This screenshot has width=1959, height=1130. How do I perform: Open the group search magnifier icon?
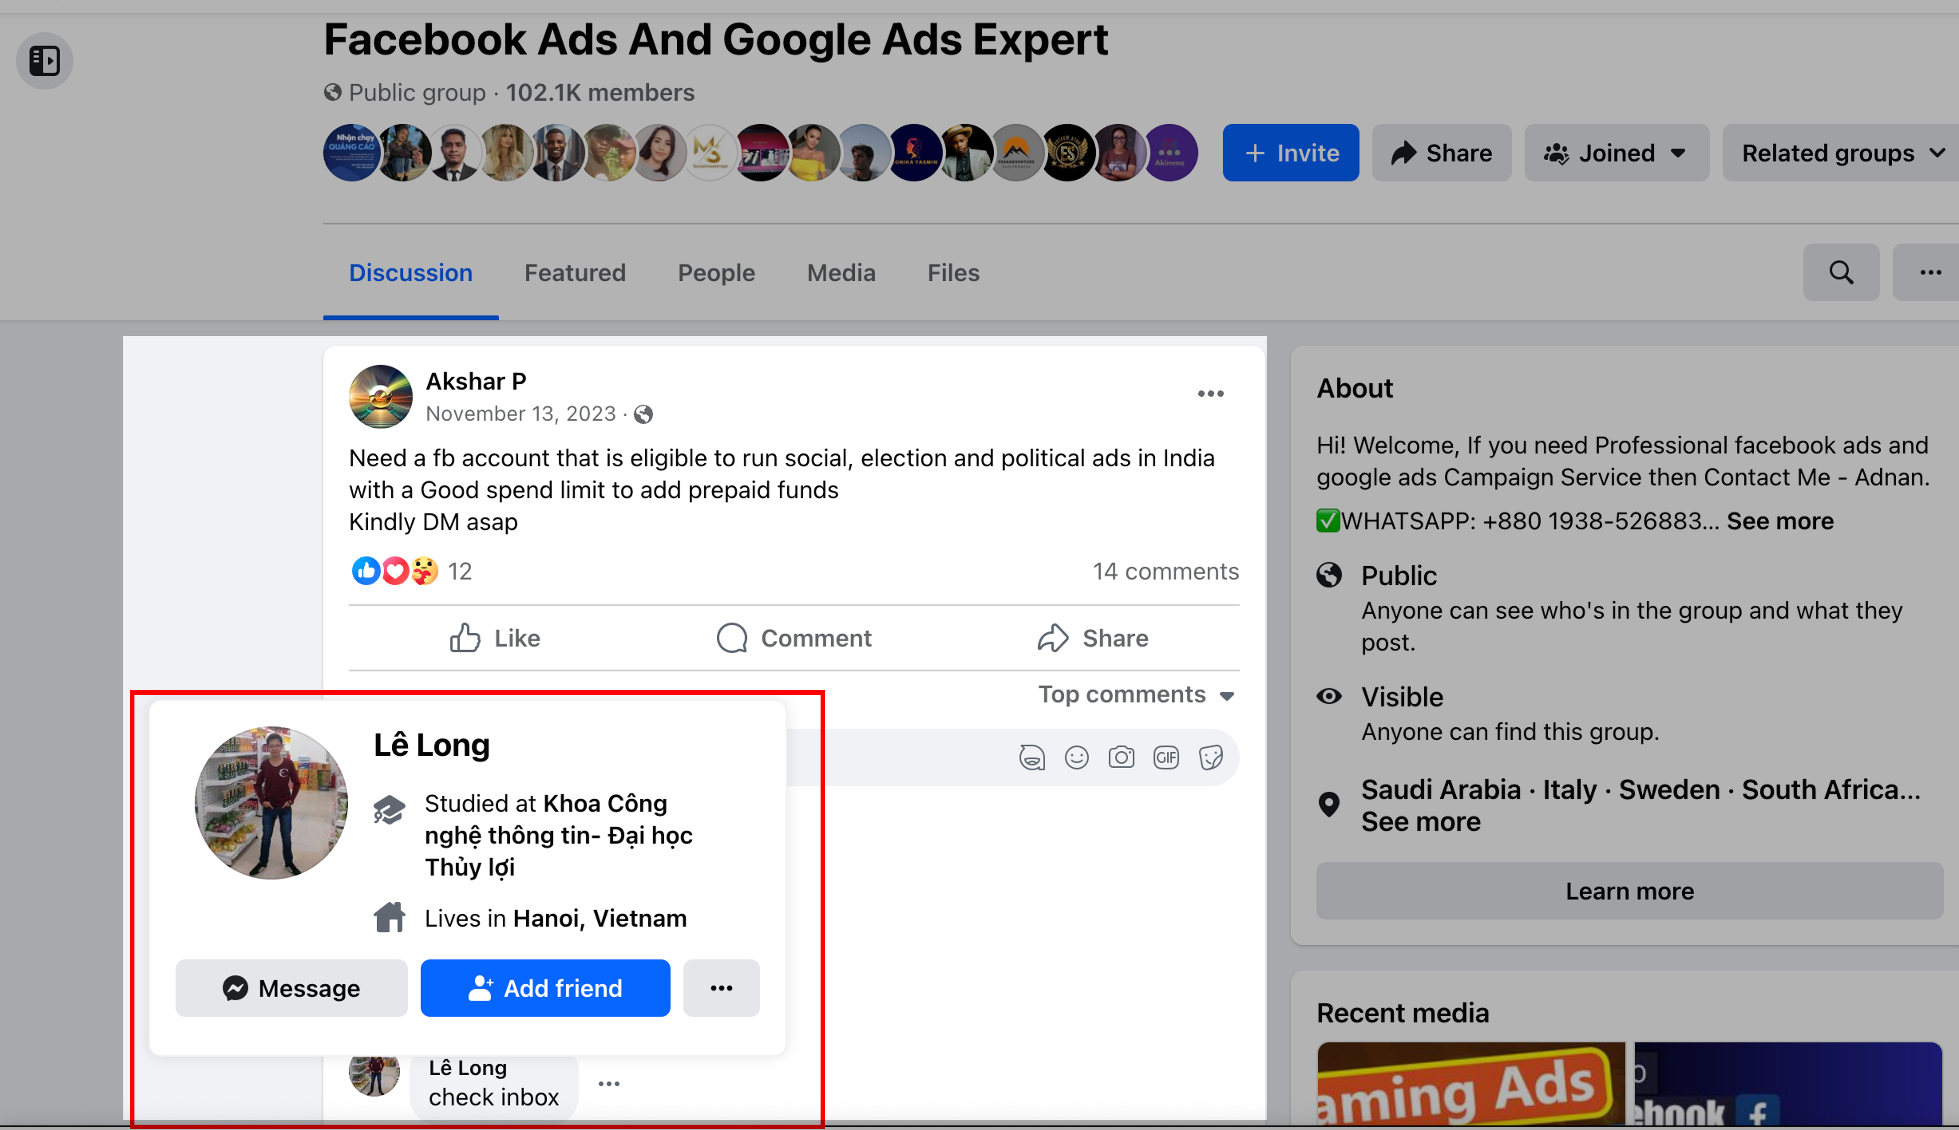1840,272
